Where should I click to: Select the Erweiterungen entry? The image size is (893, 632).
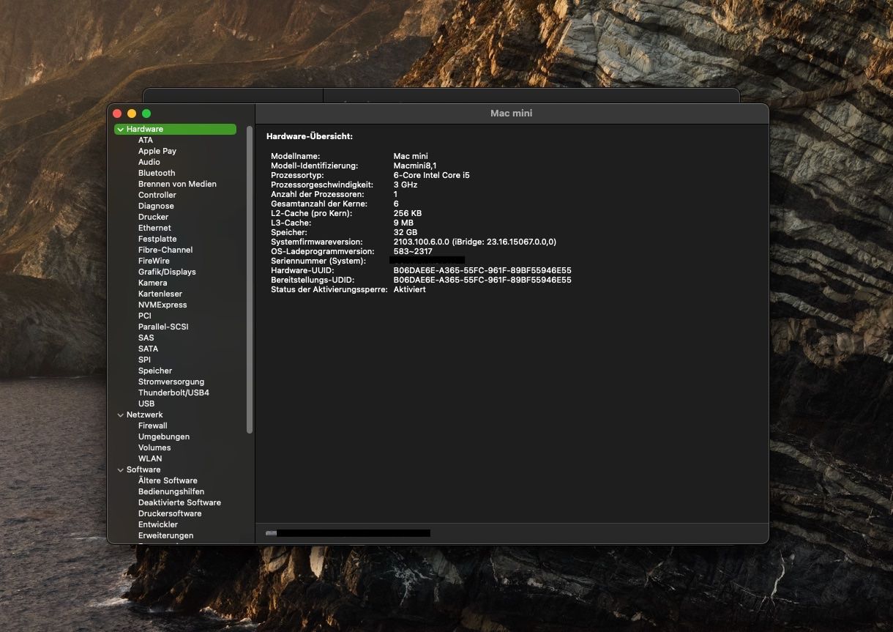pos(166,535)
